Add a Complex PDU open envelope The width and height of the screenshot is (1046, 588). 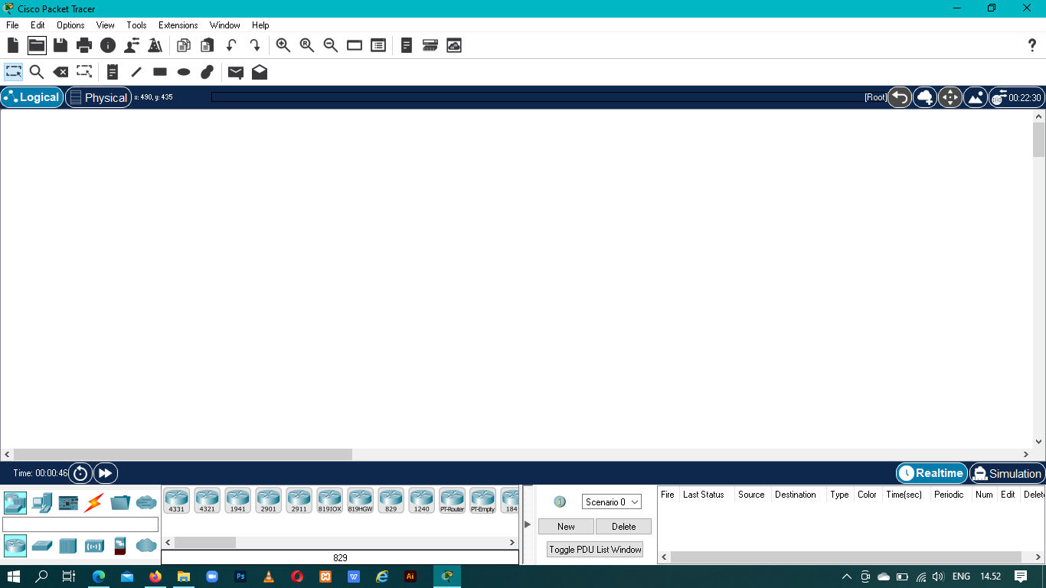tap(260, 72)
